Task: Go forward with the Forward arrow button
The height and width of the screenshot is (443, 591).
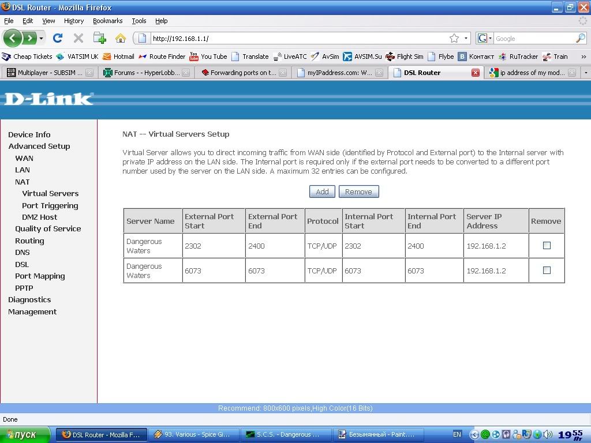Action: click(x=29, y=38)
